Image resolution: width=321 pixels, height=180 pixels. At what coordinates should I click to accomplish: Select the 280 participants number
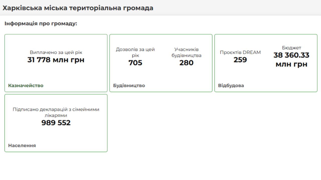click(186, 63)
